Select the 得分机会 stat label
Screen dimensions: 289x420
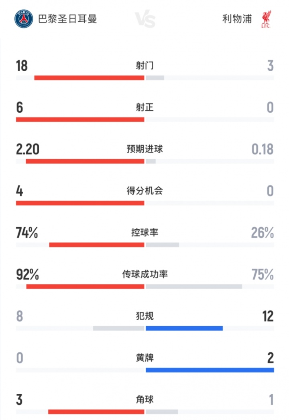pyautogui.click(x=144, y=191)
